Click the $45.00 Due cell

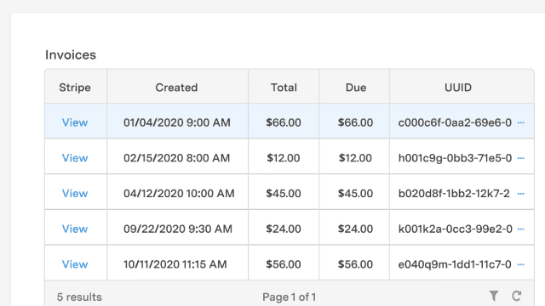(354, 192)
